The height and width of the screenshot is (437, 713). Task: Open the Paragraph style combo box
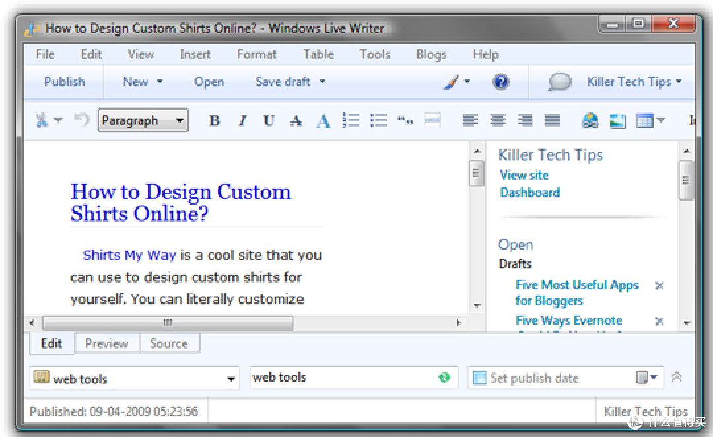143,121
